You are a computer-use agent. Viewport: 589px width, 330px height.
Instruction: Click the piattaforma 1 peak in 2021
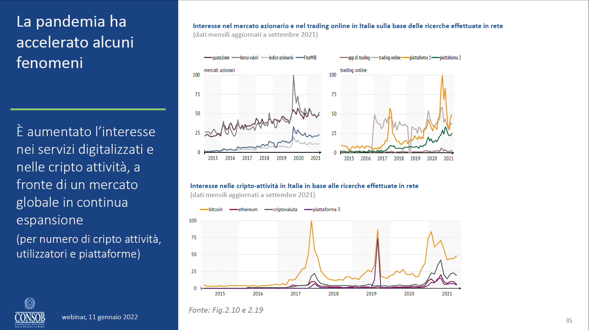[442, 76]
